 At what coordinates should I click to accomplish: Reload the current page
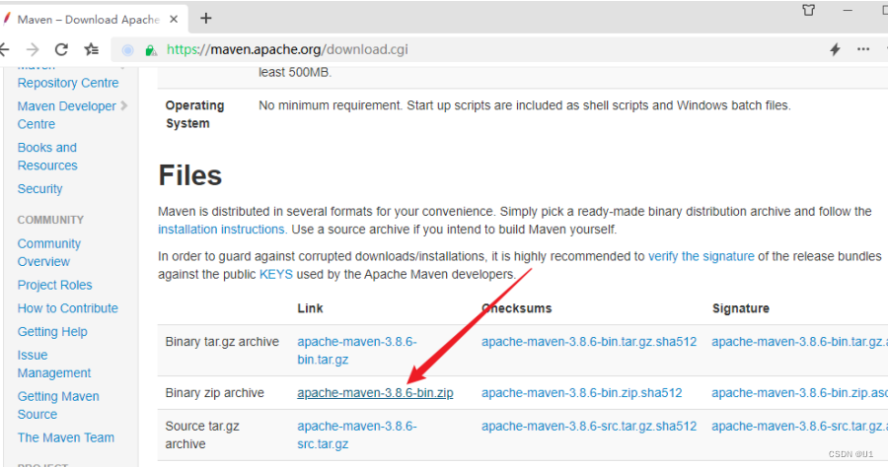(x=61, y=49)
